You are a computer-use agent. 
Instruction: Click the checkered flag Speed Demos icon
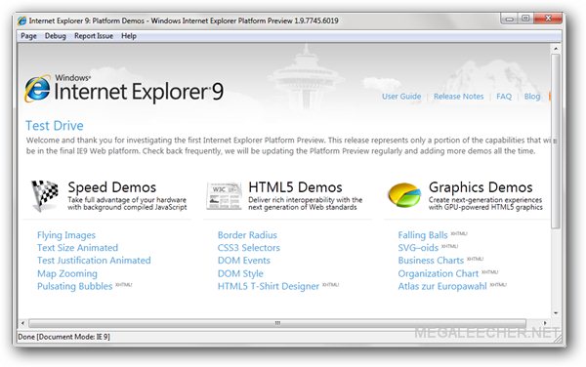click(45, 195)
